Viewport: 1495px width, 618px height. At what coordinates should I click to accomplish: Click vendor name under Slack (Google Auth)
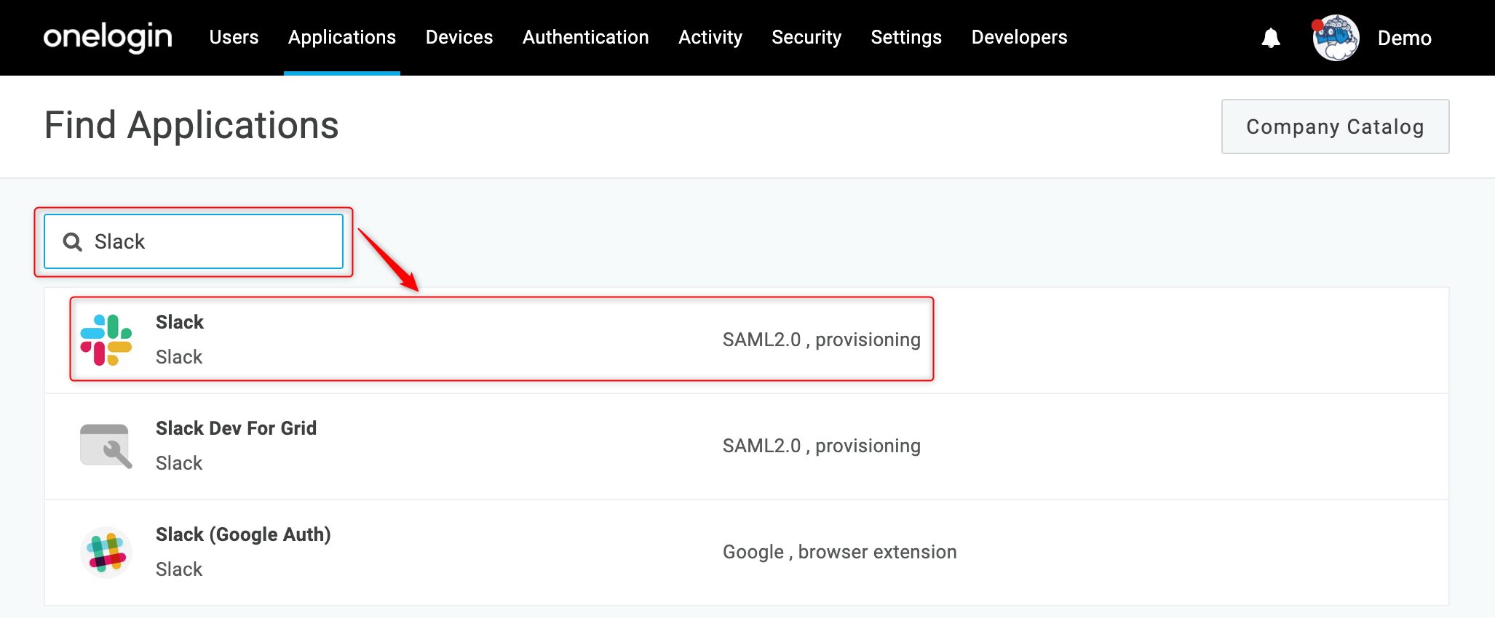click(x=179, y=569)
